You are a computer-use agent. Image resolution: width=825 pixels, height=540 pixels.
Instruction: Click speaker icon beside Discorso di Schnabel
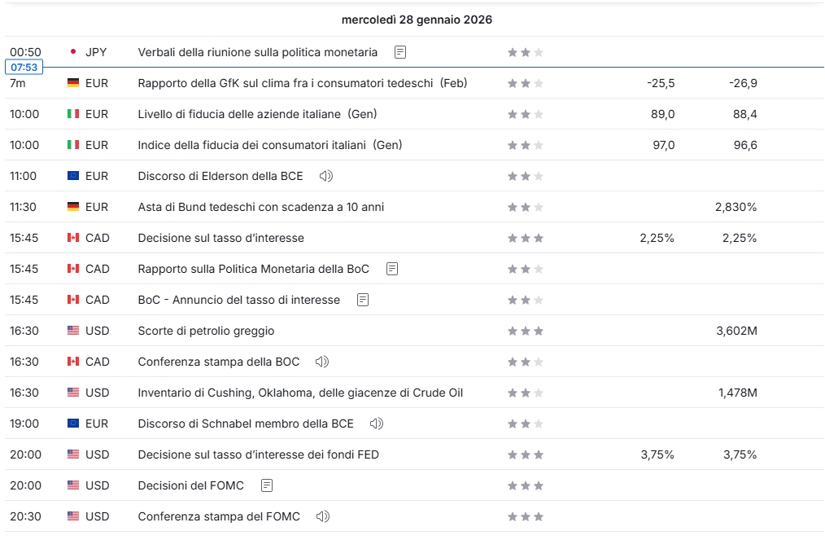click(376, 424)
